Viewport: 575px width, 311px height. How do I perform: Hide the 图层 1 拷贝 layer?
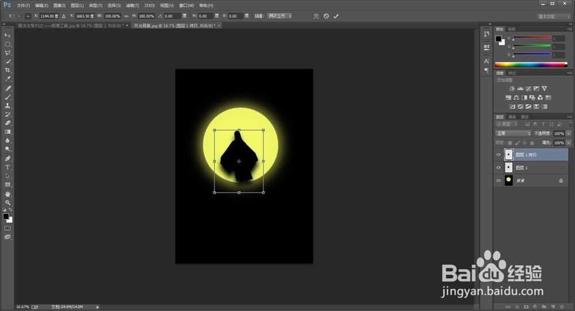499,155
